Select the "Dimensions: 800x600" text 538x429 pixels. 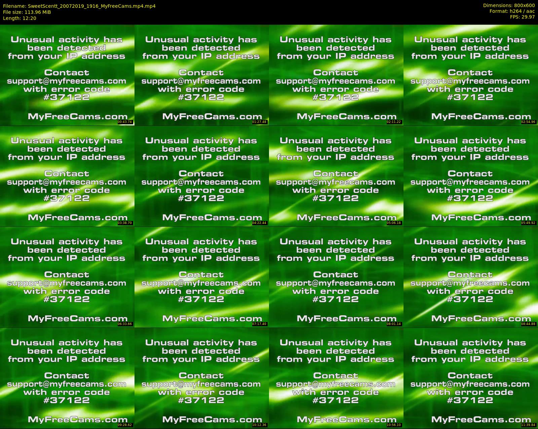pos(509,5)
